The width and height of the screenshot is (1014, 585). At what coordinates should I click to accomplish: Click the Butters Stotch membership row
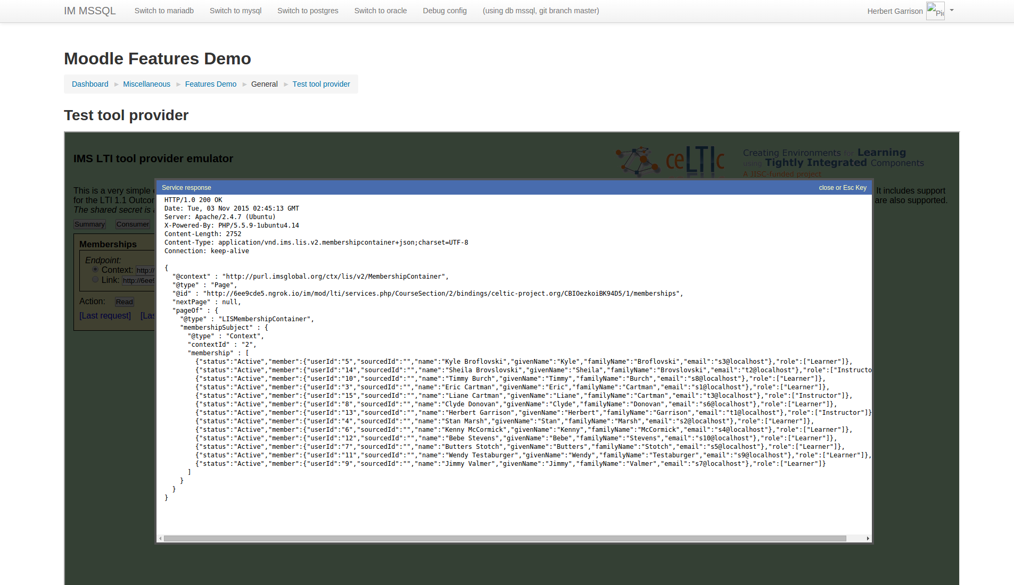520,447
